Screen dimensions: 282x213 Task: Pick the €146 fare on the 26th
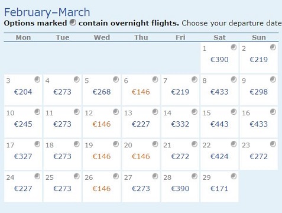coord(102,189)
